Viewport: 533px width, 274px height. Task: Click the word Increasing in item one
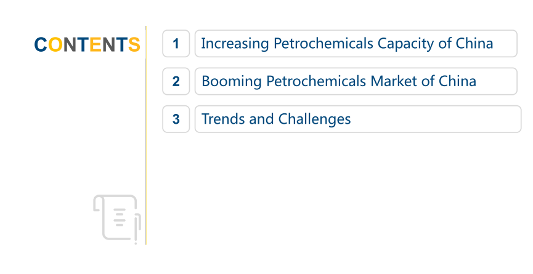235,44
